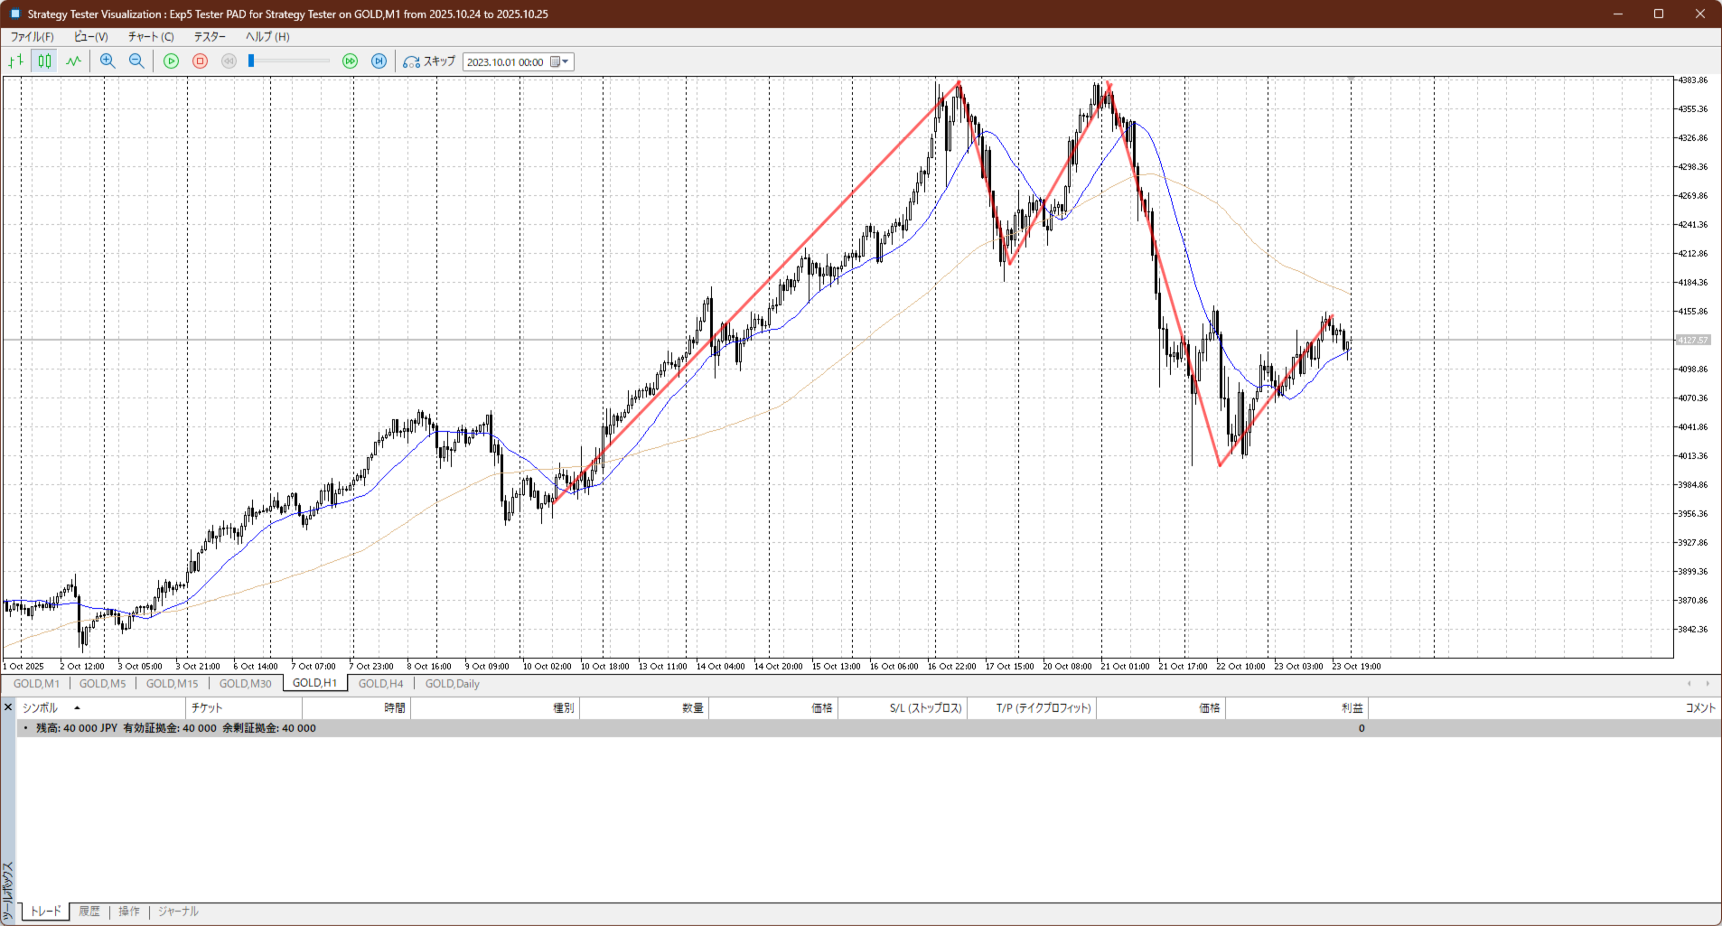Stop the tester with red button
This screenshot has width=1722, height=926.
pyautogui.click(x=201, y=61)
